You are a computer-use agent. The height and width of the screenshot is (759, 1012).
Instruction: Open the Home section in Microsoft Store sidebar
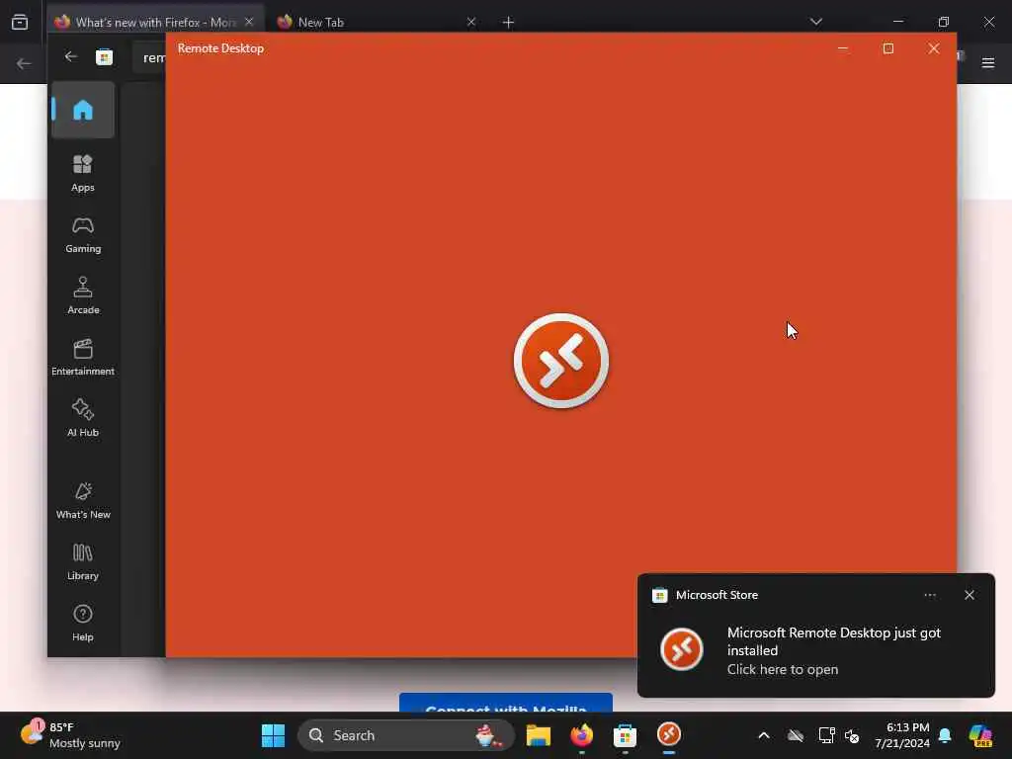coord(83,110)
